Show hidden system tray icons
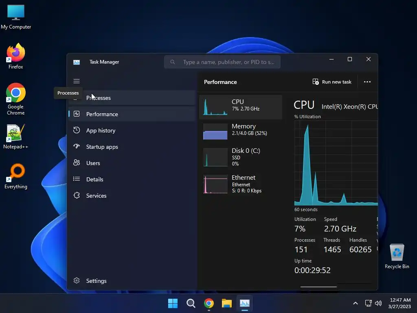 pyautogui.click(x=355, y=303)
